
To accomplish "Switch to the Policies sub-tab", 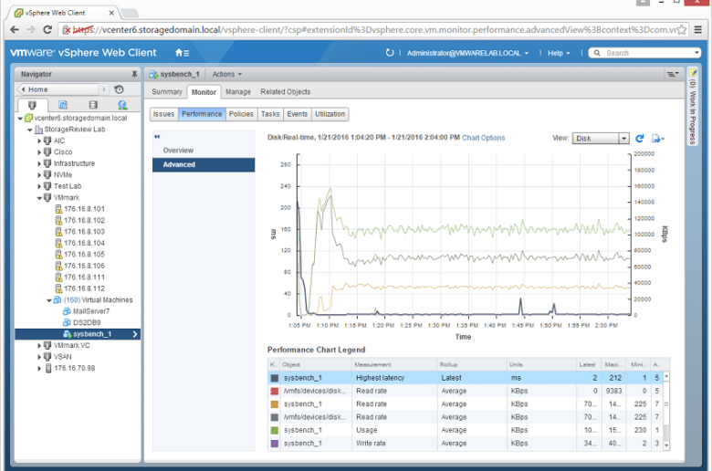I will 241,114.
